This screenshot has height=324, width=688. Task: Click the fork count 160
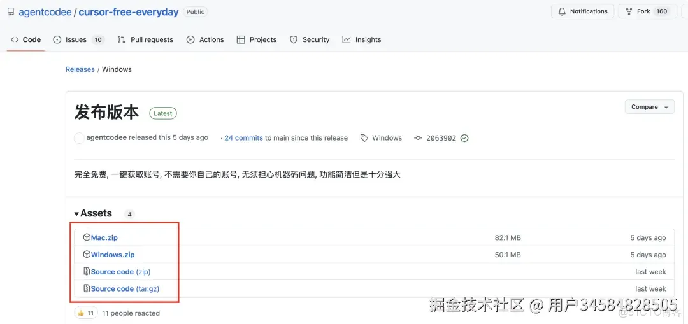pyautogui.click(x=661, y=11)
